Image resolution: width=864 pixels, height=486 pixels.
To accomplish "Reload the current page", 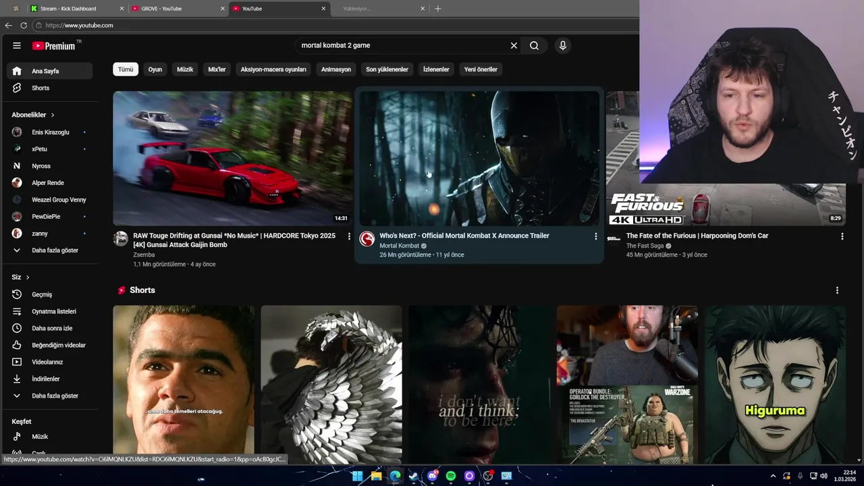I will (24, 25).
